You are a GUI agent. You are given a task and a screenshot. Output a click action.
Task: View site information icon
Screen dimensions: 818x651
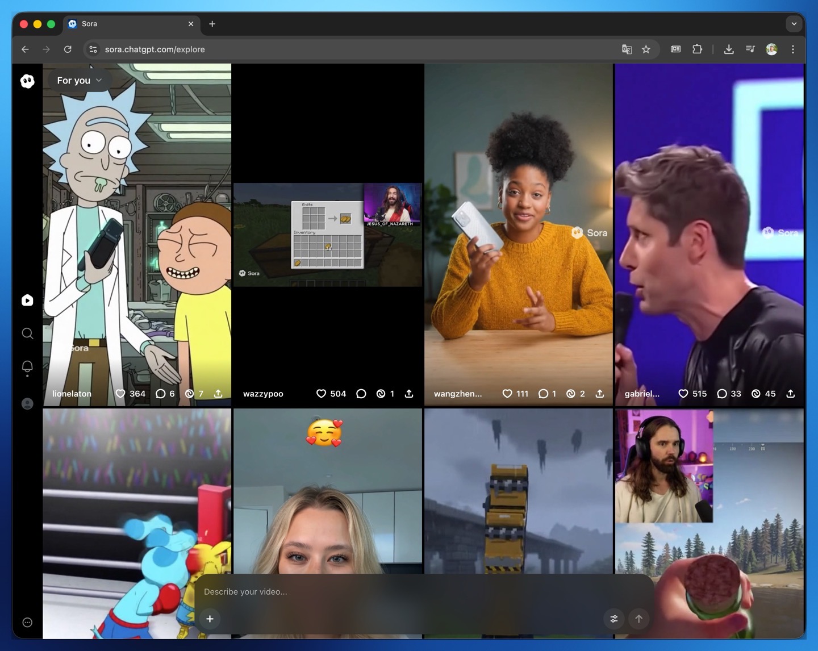coord(93,49)
